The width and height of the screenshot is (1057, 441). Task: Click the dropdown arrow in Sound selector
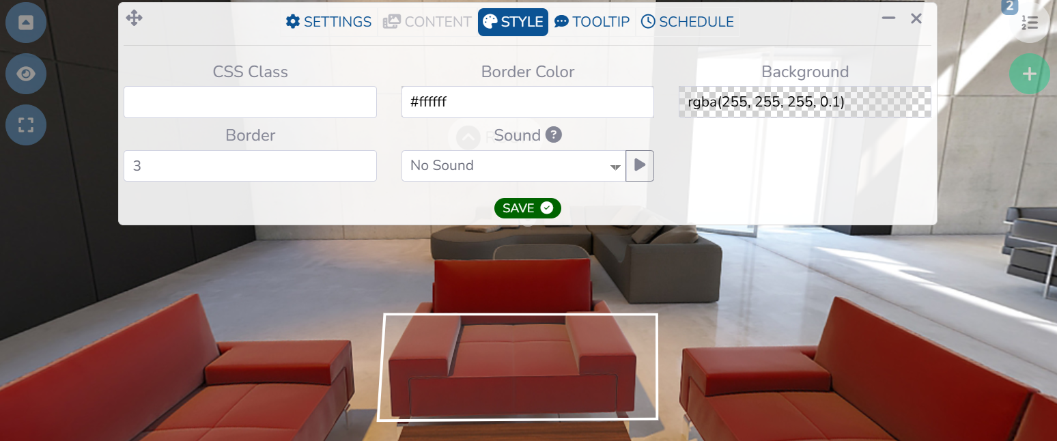coord(615,167)
